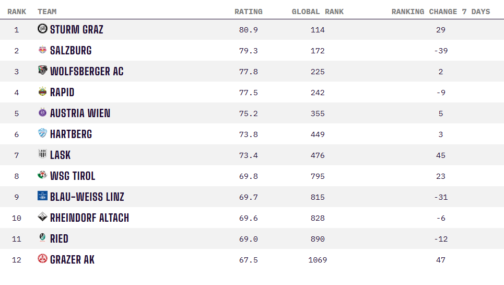This screenshot has width=504, height=285.
Task: Click the Rapid club crest icon
Action: point(42,92)
